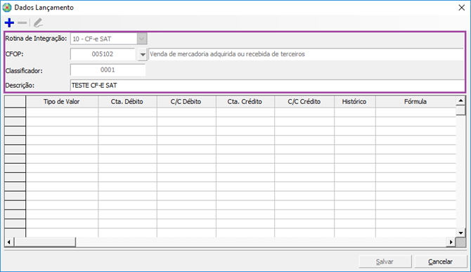Click the Classificador field 0001
Screen dimensions: 471x272
coord(108,70)
